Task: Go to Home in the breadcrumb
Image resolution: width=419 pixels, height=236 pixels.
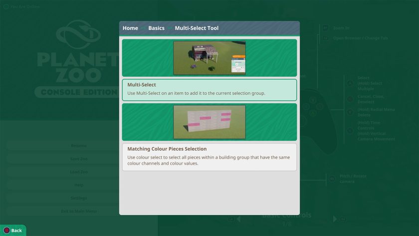Action: (130, 28)
